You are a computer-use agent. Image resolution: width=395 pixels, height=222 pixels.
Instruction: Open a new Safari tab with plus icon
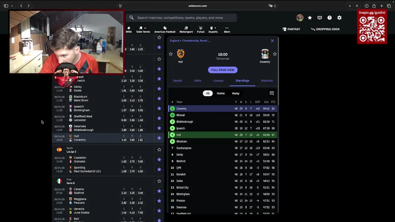(381, 6)
